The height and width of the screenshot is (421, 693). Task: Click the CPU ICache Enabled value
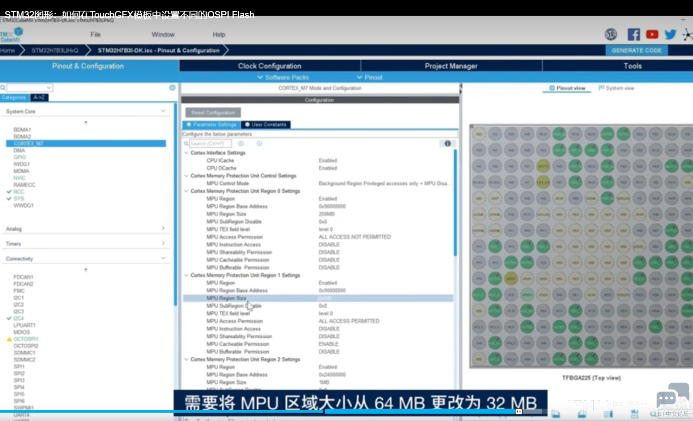(x=328, y=161)
